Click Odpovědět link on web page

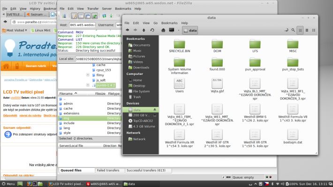pyautogui.click(x=10, y=115)
